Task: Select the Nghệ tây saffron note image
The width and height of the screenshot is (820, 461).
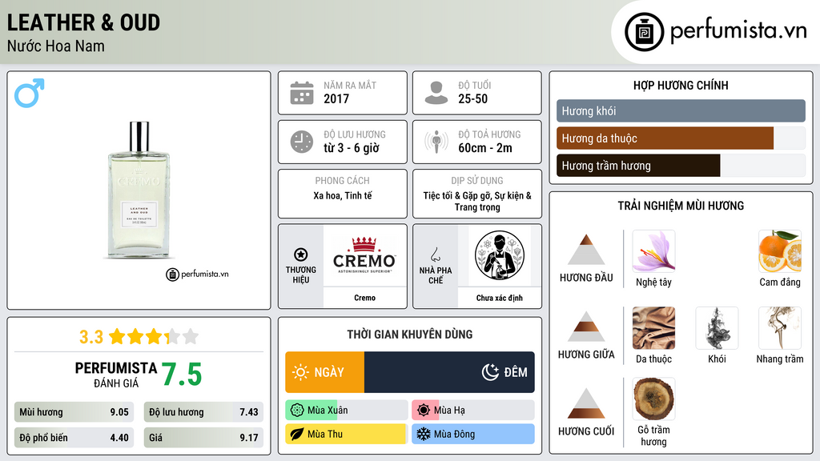Action: (x=653, y=251)
